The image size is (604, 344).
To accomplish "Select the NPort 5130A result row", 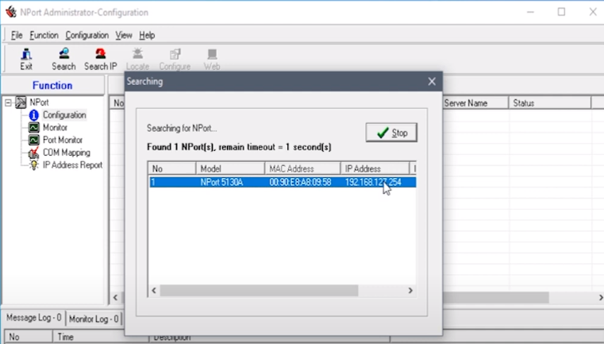I will pyautogui.click(x=283, y=182).
